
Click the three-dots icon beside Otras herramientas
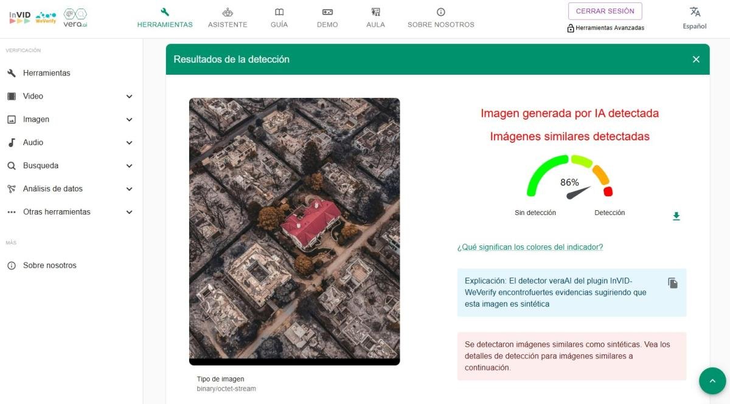11,212
